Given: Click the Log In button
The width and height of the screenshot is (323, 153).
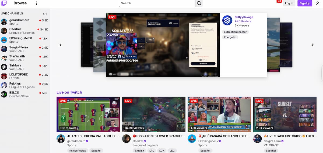Looking at the screenshot, I should tap(289, 3).
